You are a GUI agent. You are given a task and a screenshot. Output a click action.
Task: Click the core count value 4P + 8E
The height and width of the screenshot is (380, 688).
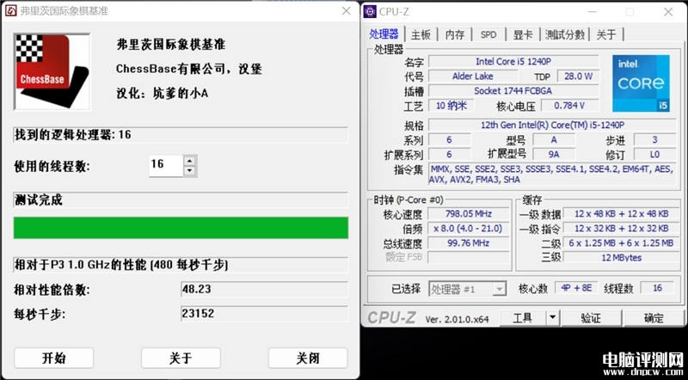[576, 288]
